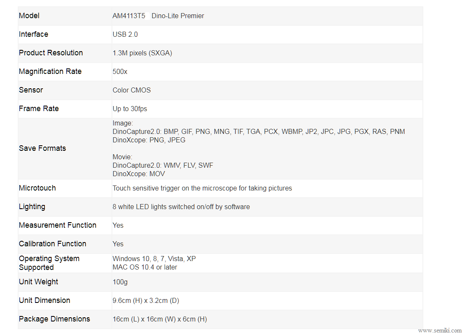This screenshot has height=335, width=463.
Task: Click the USB 2.0 value
Action: [x=125, y=35]
